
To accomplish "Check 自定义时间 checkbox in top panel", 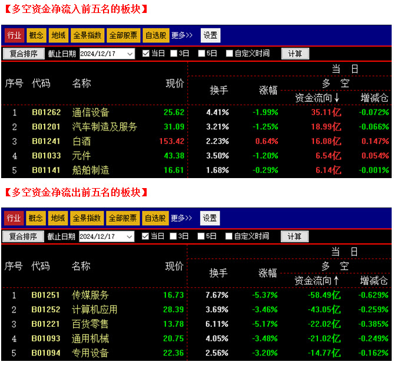I will click(229, 53).
